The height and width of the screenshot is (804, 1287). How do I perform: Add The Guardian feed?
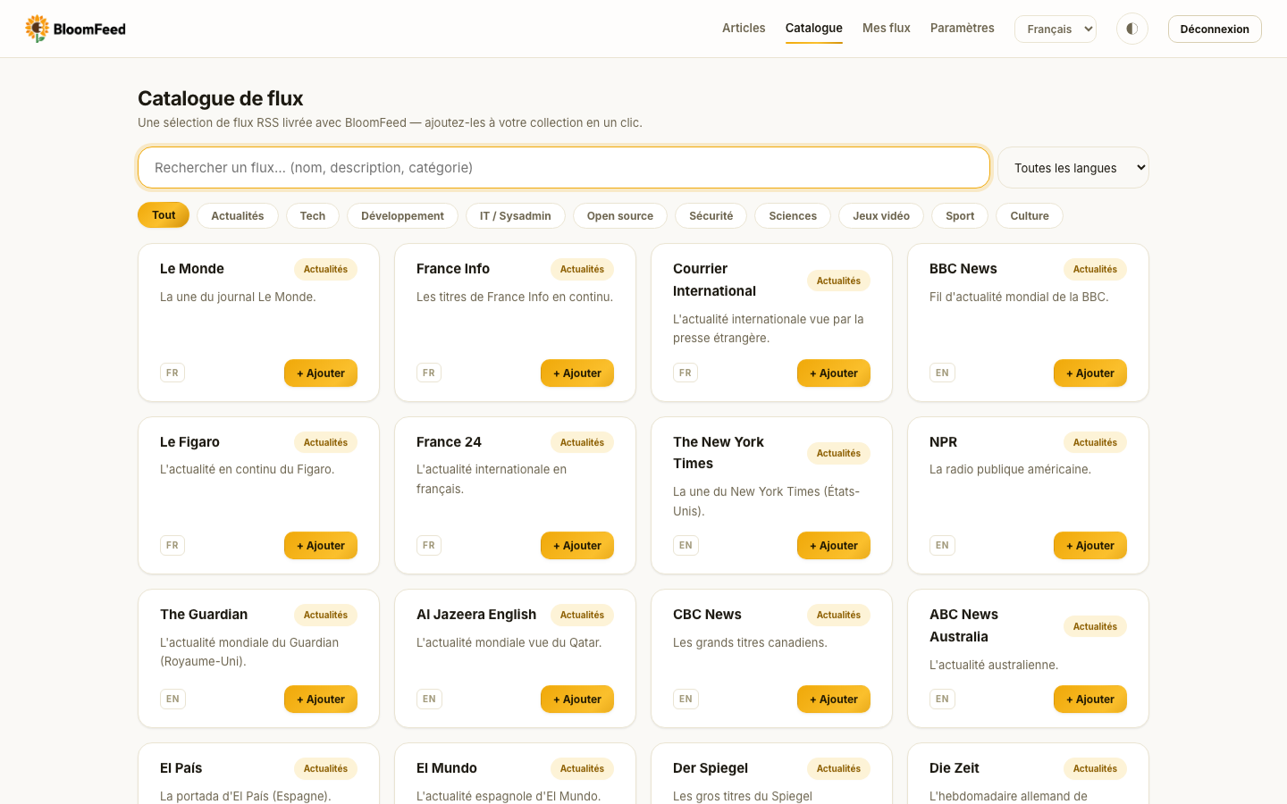pos(321,699)
